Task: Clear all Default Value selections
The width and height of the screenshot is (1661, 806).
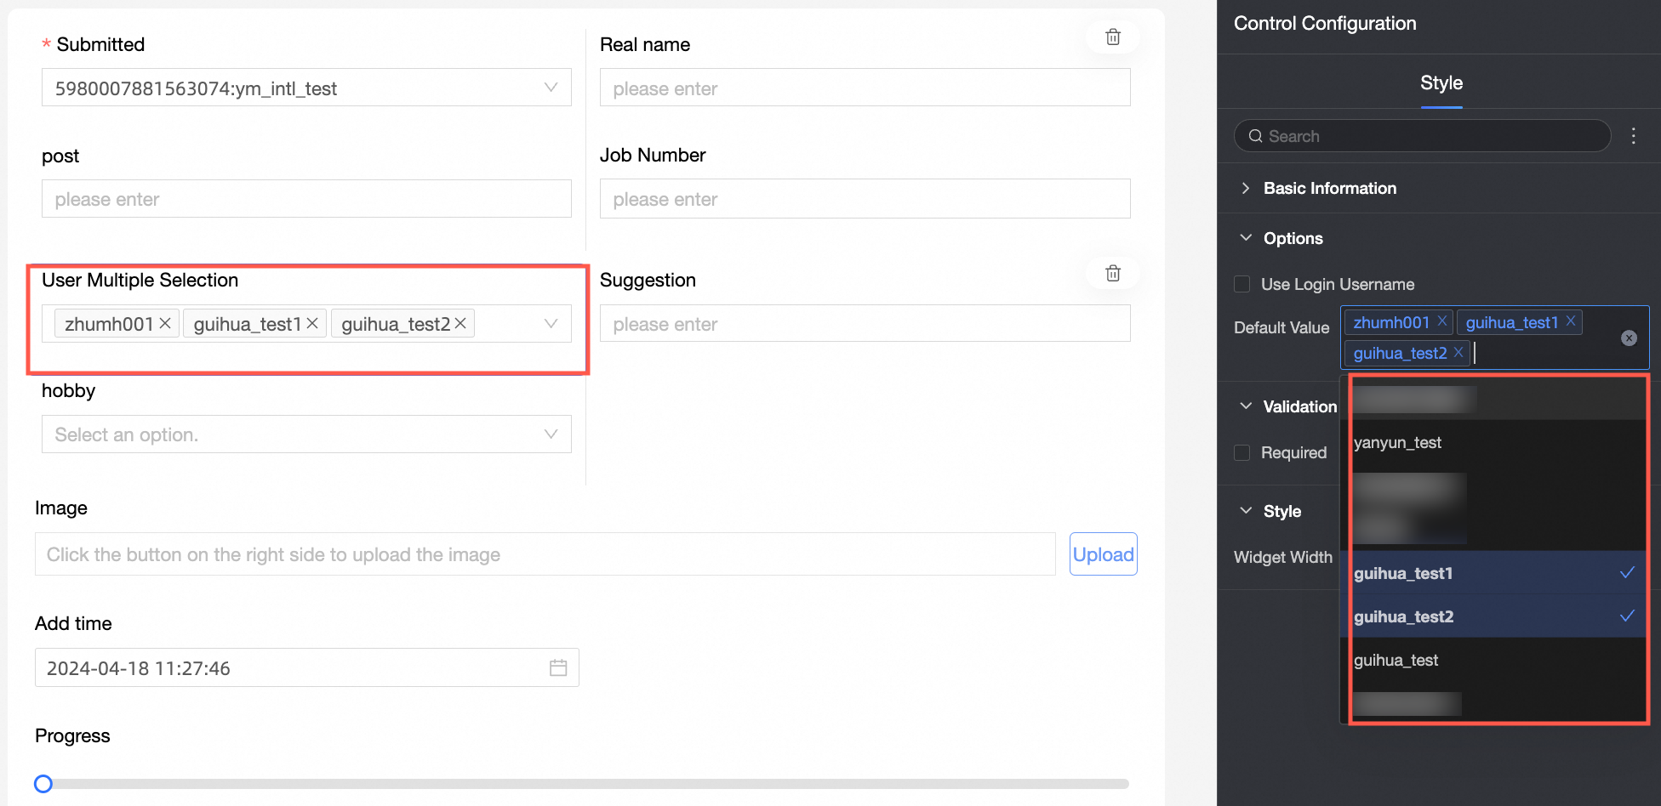Action: (1629, 338)
